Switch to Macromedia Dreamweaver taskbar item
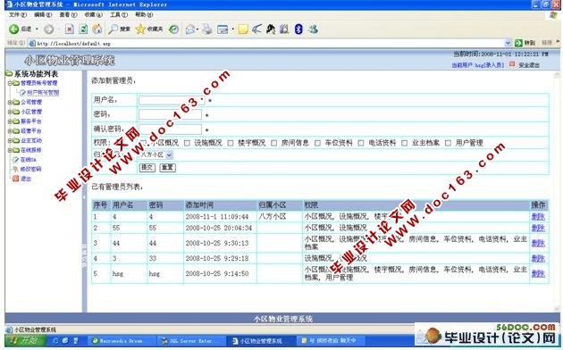The image size is (563, 350). click(x=122, y=341)
